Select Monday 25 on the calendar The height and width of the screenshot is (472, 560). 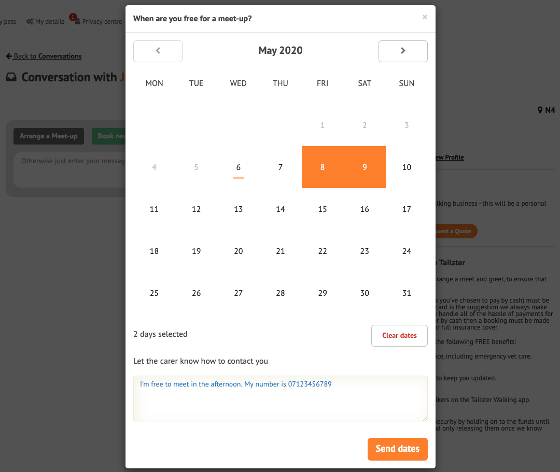(155, 293)
